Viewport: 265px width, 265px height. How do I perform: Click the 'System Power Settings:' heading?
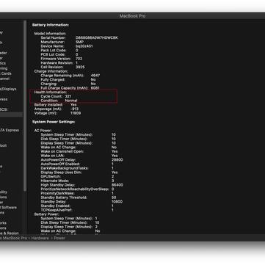click(x=54, y=122)
